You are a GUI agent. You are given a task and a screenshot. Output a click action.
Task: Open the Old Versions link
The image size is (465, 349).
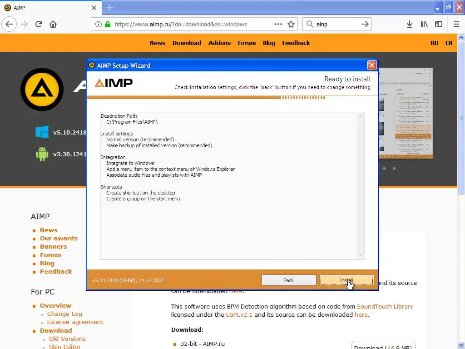tap(67, 339)
